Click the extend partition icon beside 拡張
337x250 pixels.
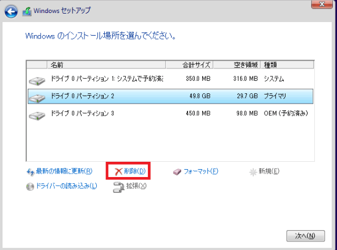[118, 187]
